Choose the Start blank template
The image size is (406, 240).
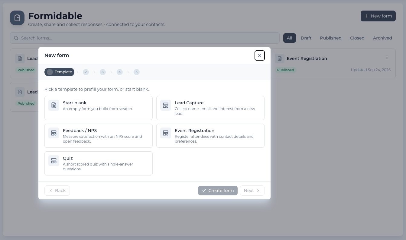click(99, 108)
